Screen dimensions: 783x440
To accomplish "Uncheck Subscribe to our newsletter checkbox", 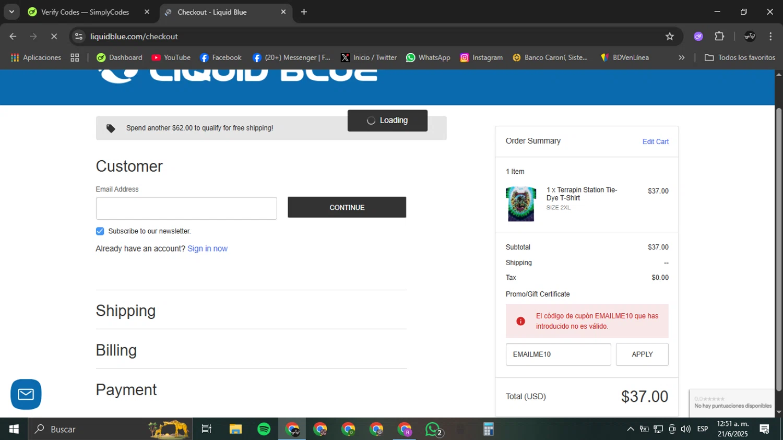I will point(100,231).
